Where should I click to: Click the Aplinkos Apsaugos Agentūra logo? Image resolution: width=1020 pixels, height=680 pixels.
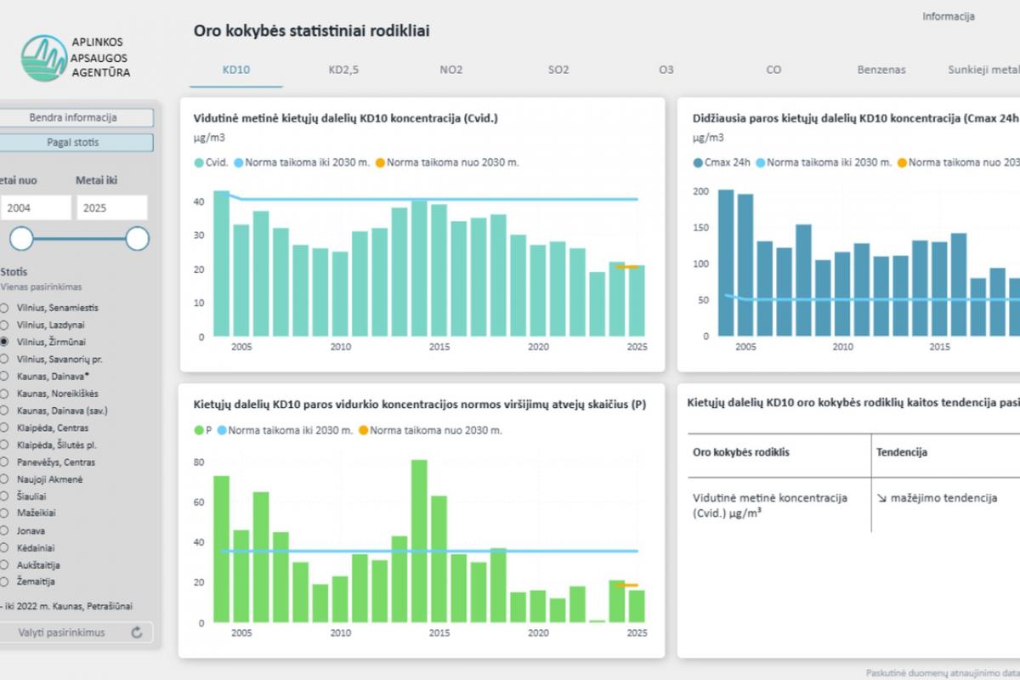(x=76, y=57)
